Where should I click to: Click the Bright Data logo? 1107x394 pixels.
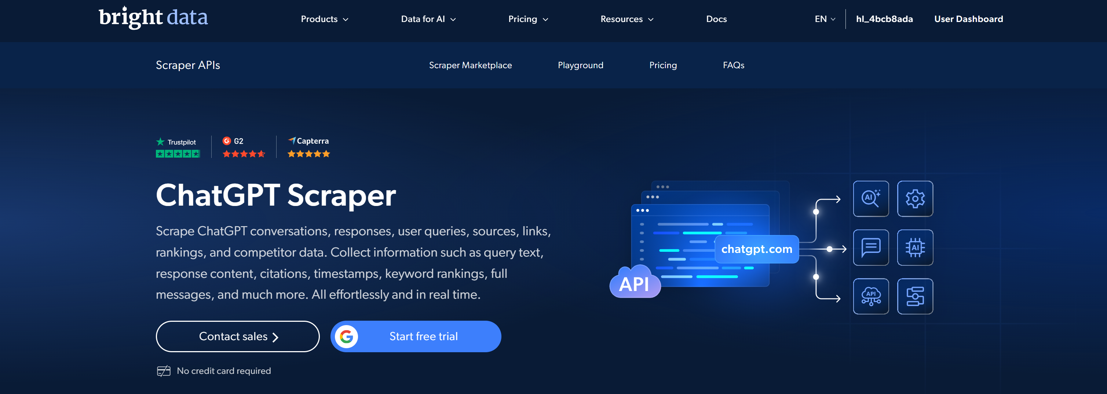[x=153, y=17]
